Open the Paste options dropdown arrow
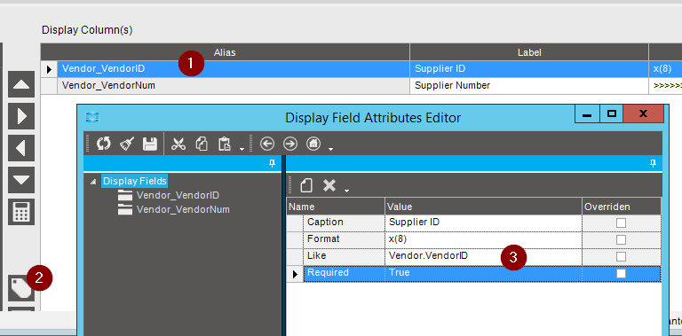682x336 pixels. [x=242, y=149]
